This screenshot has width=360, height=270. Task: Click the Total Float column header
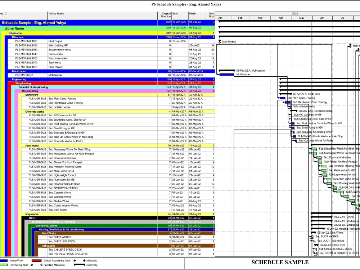(211, 14)
